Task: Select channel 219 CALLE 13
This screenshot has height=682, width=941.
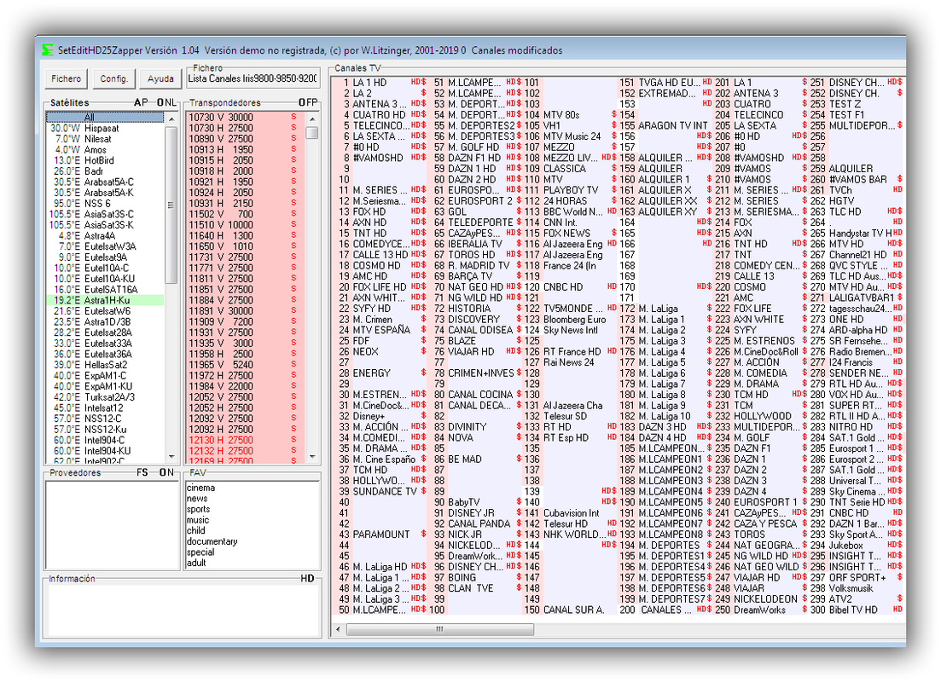Action: [761, 276]
